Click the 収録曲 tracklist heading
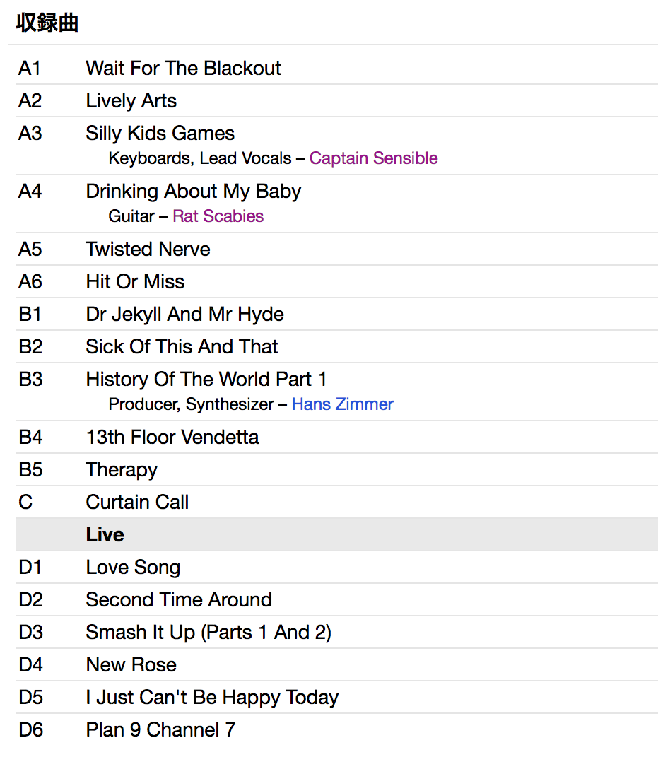 click(47, 23)
